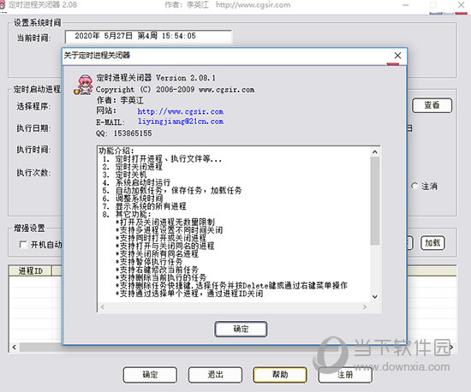Image resolution: width=471 pixels, height=392 pixels.
Task: Click left scroll arrow of process list
Action: (x=14, y=347)
